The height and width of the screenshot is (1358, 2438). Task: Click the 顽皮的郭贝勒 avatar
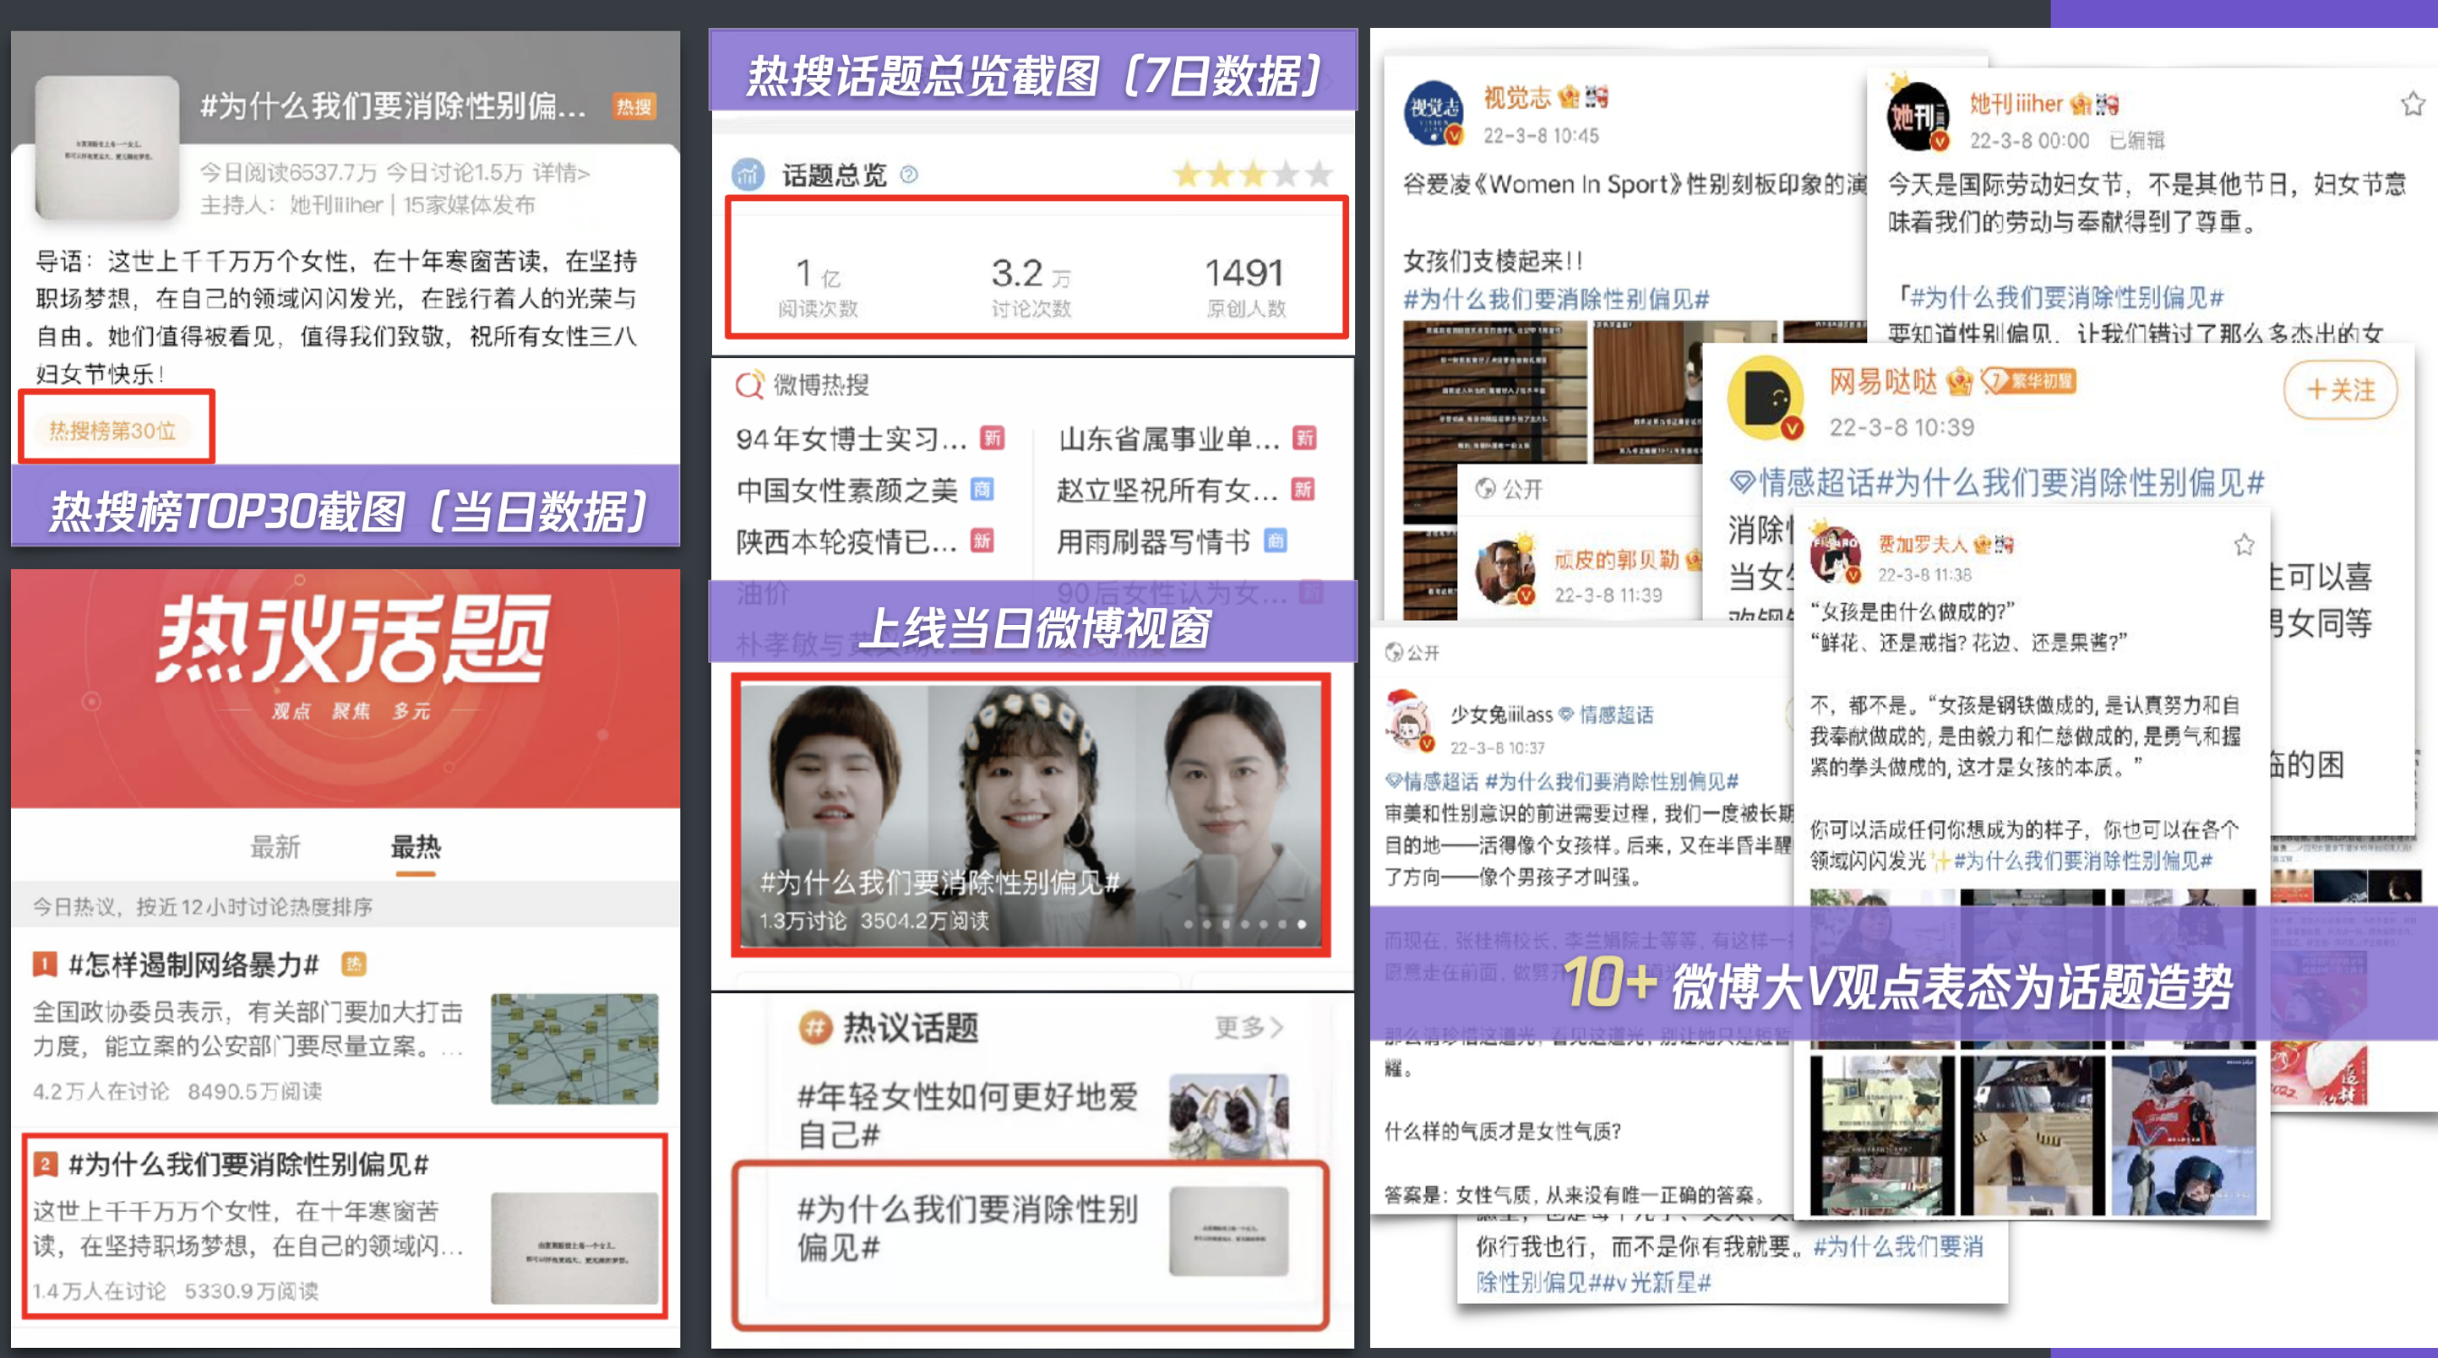click(1505, 572)
